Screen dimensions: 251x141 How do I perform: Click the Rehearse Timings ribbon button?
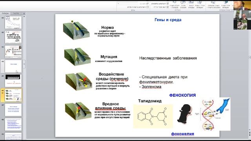(x=183, y=5)
